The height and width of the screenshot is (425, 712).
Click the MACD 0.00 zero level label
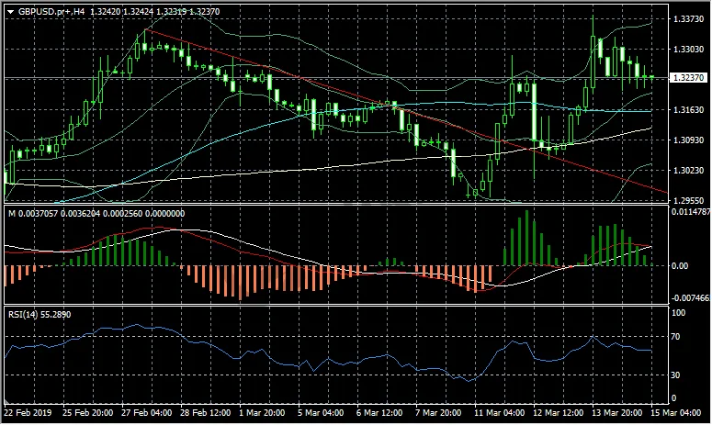pos(680,266)
